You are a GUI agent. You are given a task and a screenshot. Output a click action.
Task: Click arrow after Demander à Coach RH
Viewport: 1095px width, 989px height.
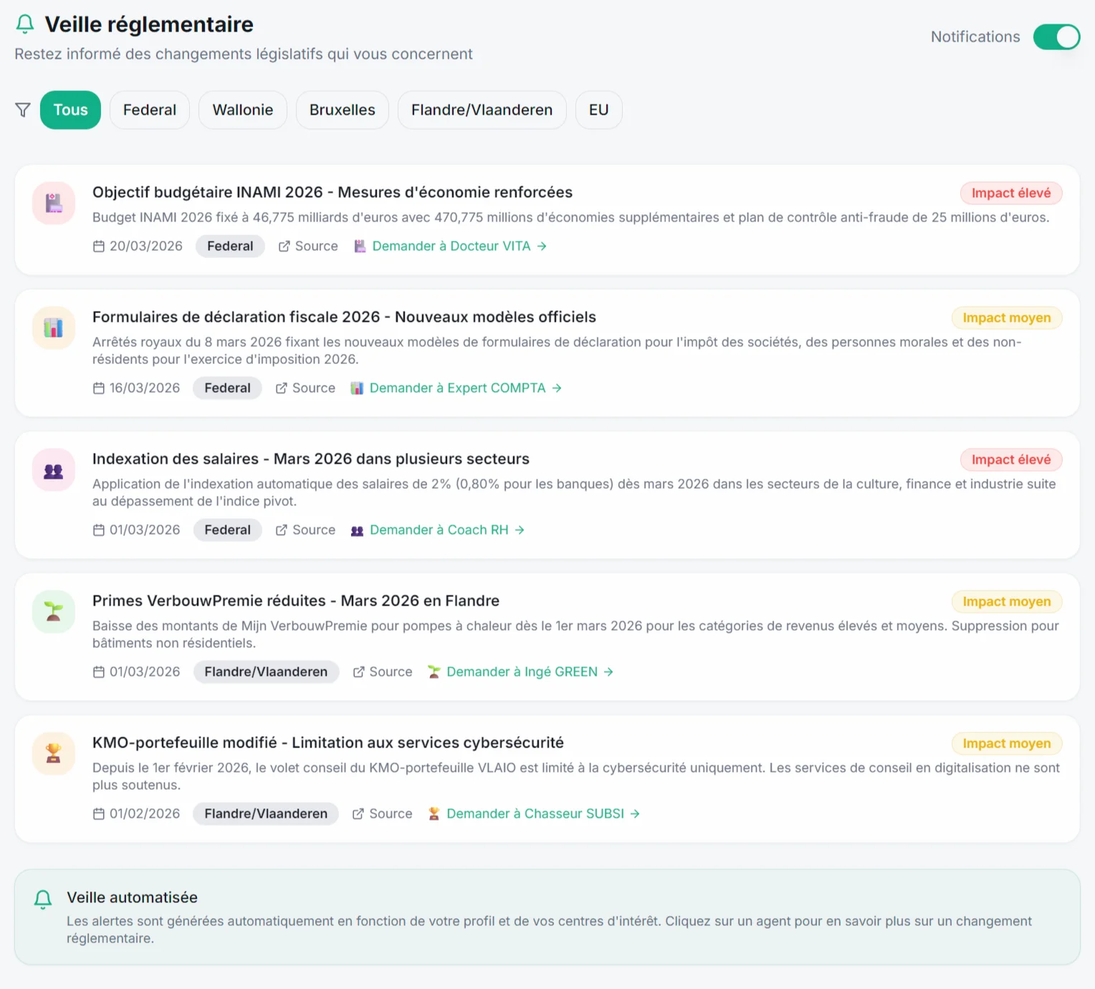tap(520, 530)
